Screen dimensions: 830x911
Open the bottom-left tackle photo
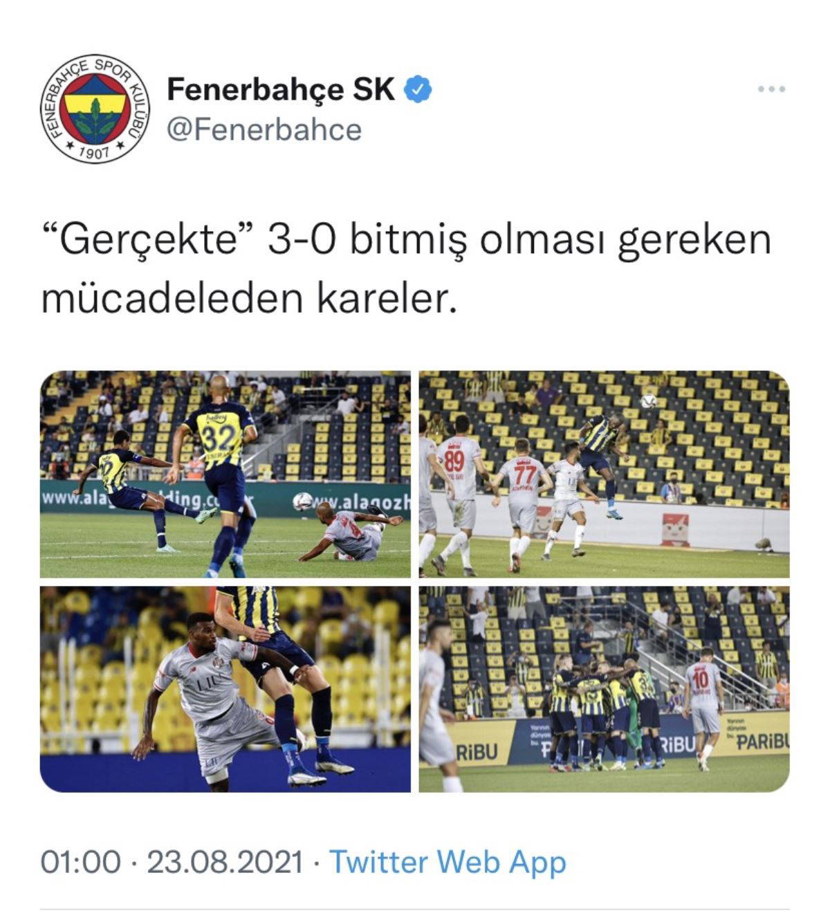coord(225,689)
